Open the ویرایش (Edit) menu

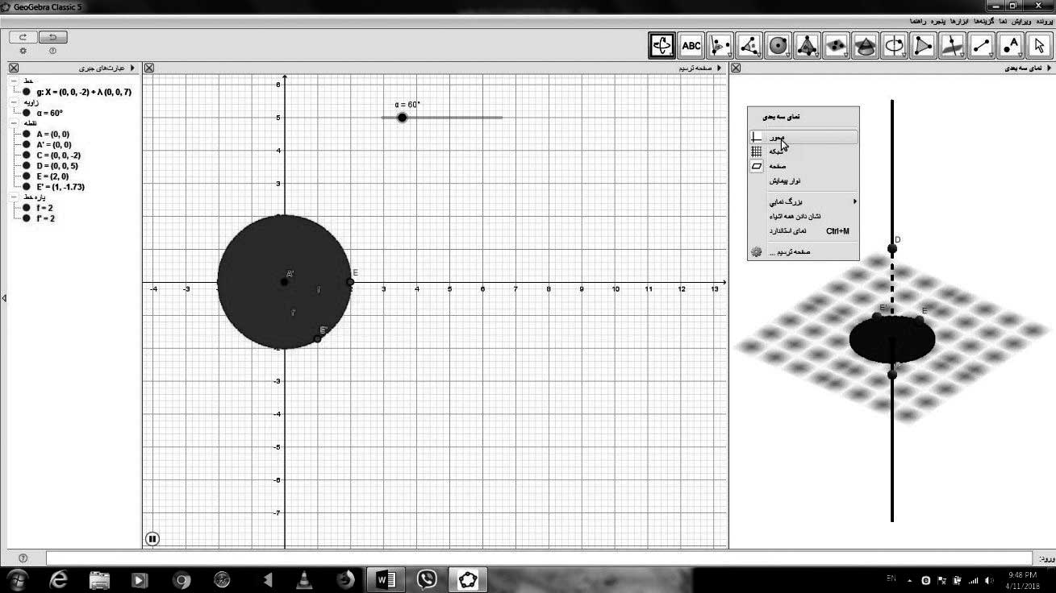[x=1023, y=21]
